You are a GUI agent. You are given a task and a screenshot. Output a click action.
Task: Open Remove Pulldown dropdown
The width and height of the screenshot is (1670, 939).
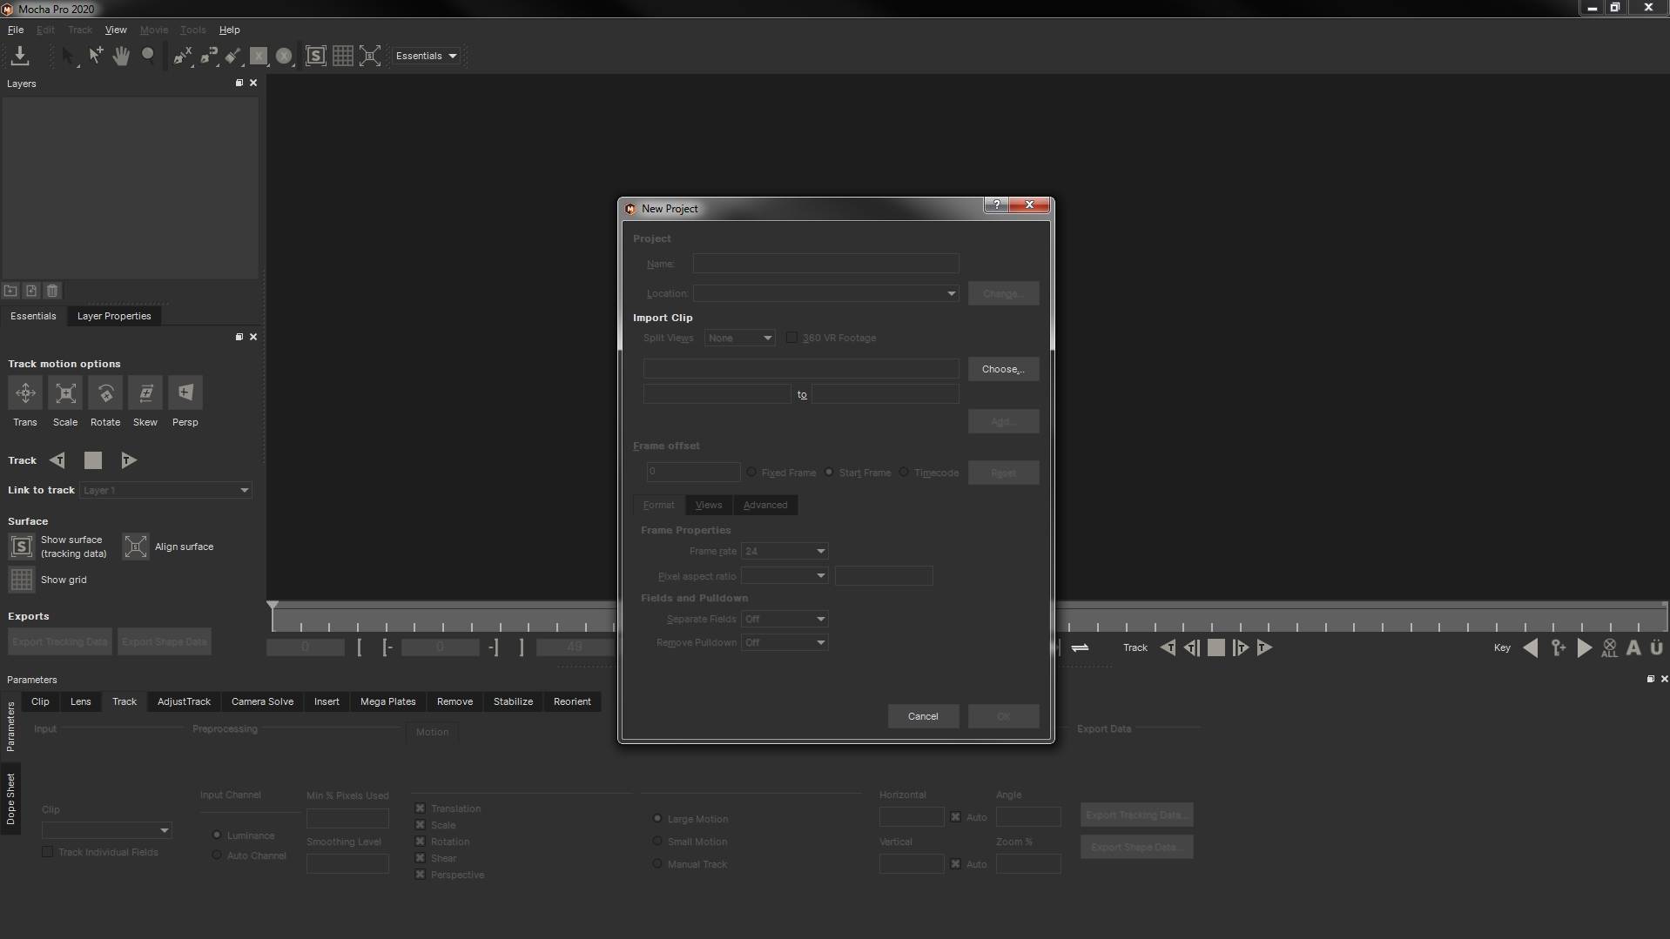click(784, 642)
